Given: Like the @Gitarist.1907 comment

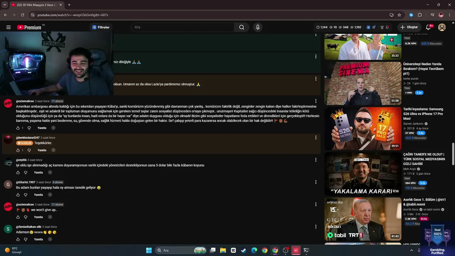Looking at the screenshot, I should [18, 195].
